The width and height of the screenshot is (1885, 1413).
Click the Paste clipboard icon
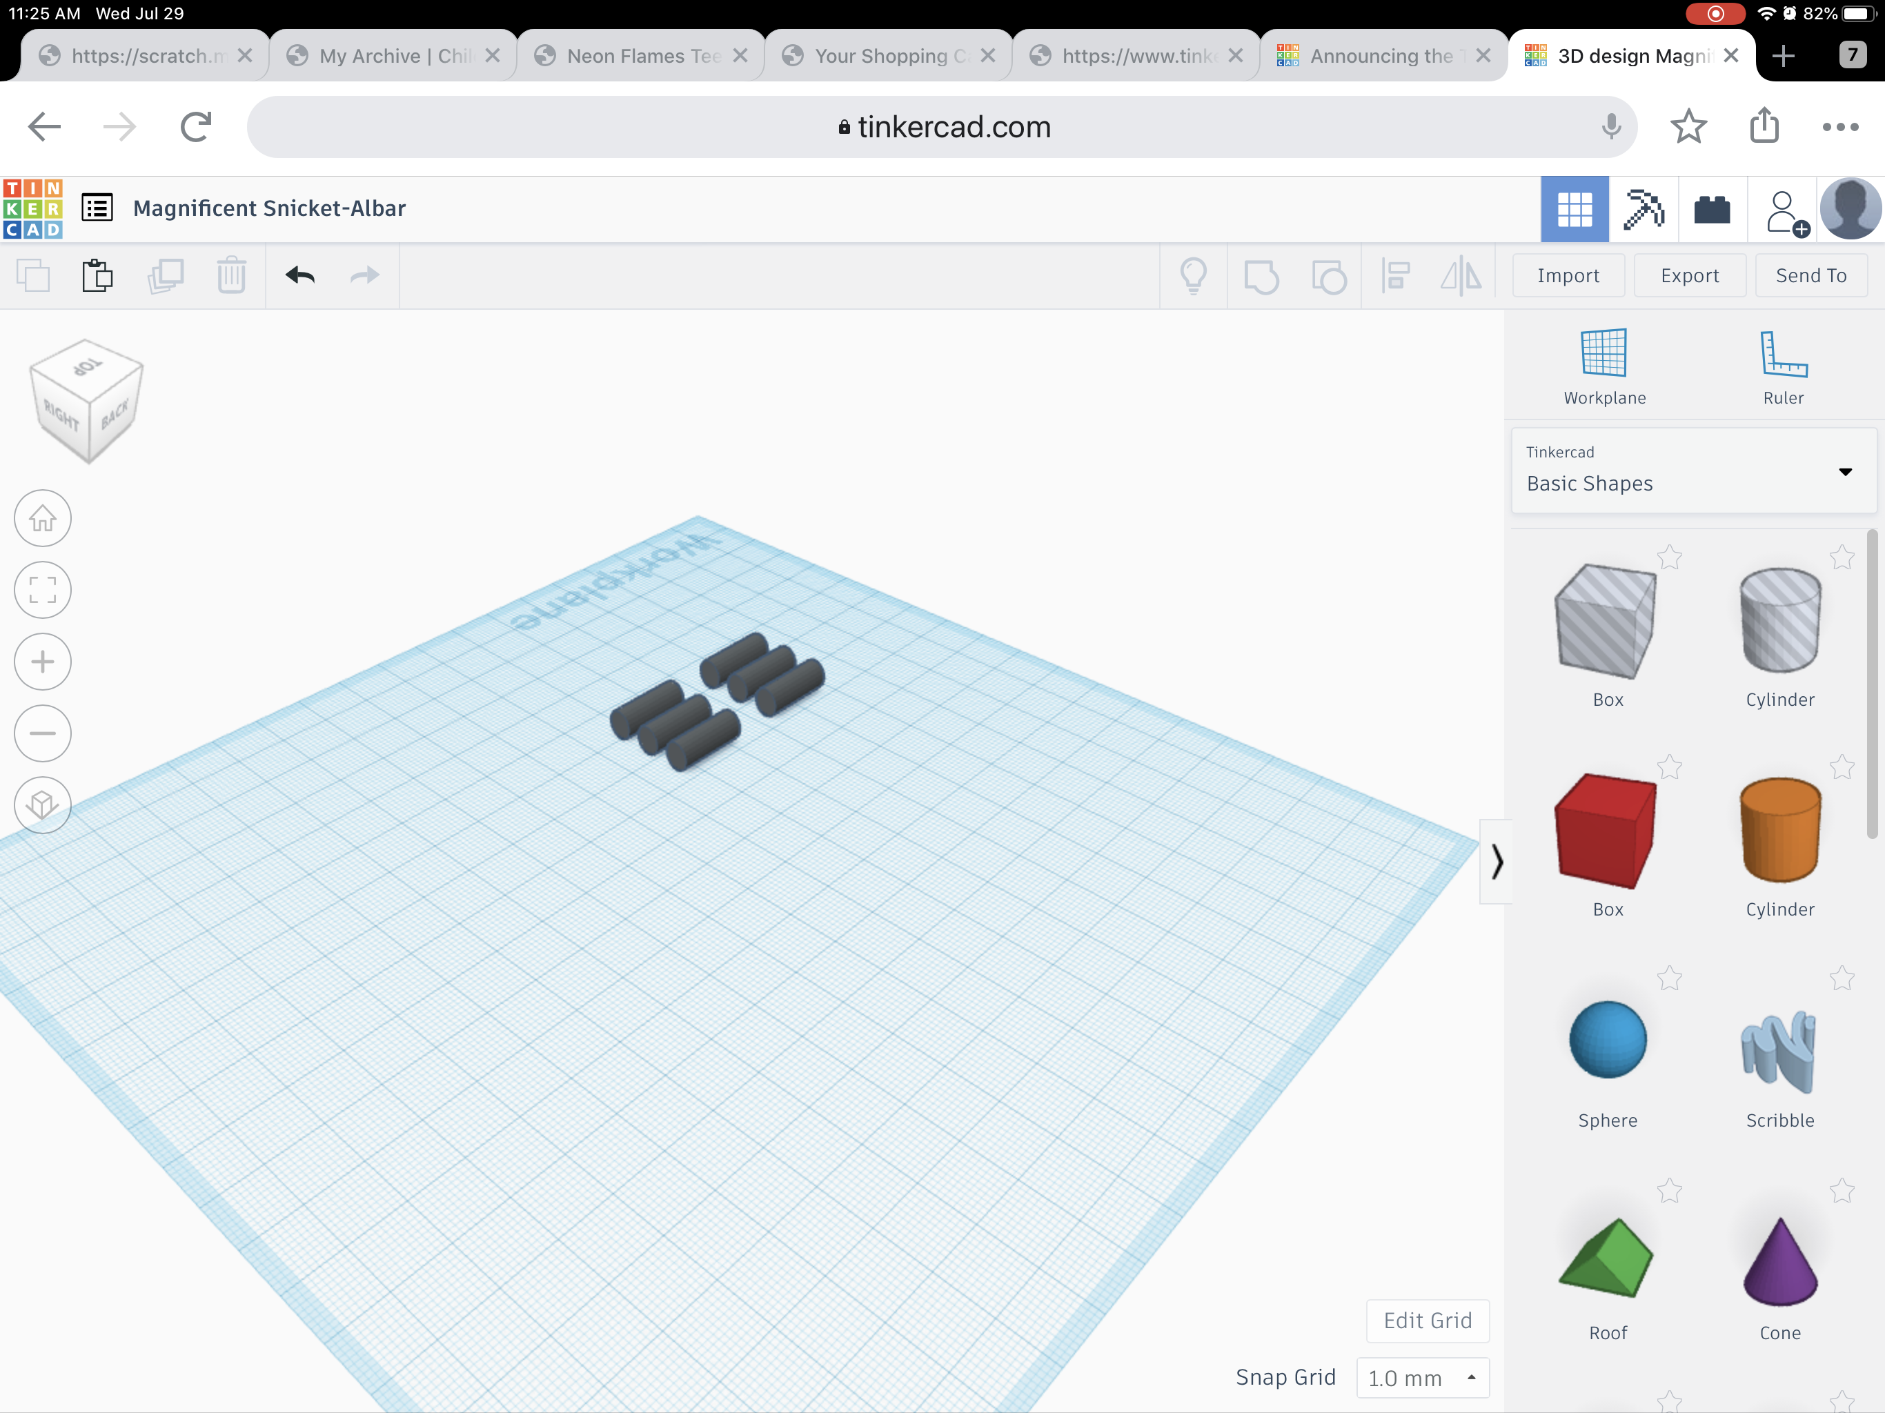98,276
